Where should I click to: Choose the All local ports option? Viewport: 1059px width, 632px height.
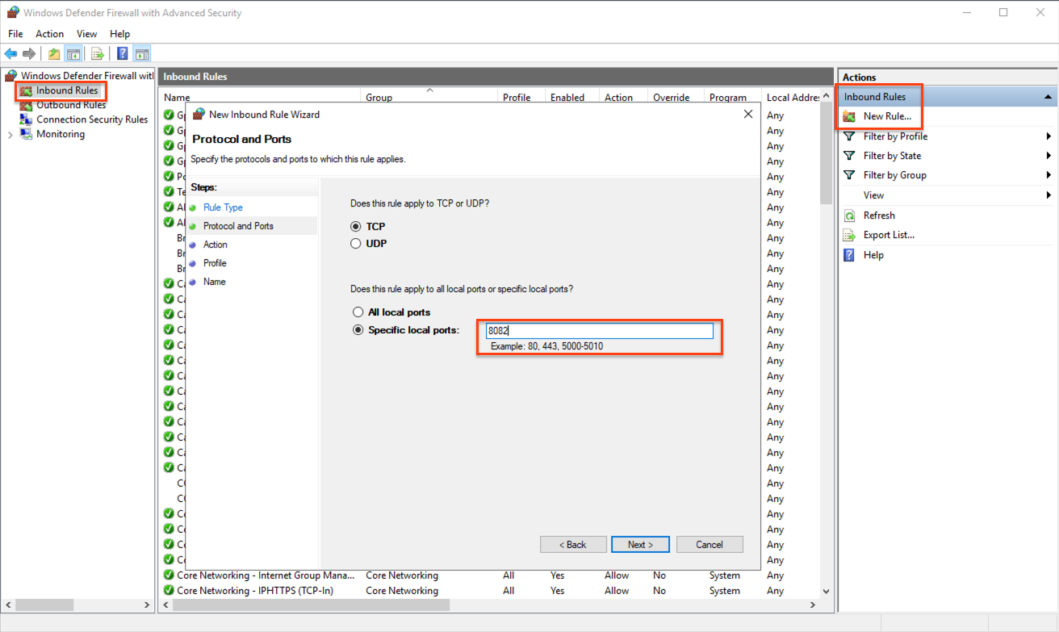[358, 312]
